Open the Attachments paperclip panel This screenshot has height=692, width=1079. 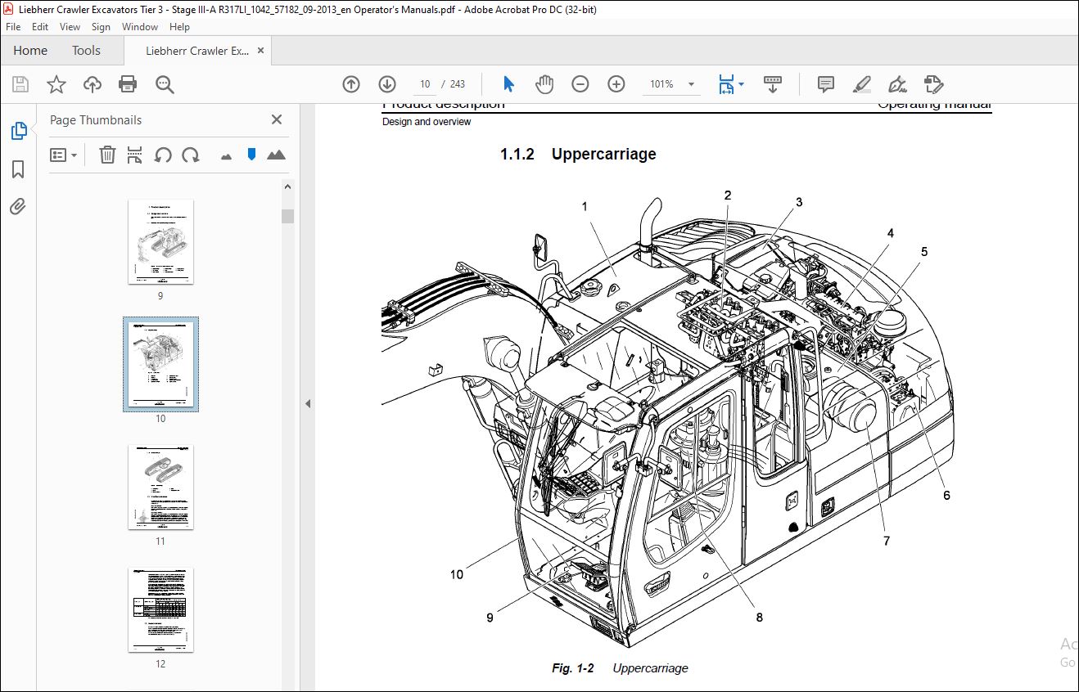18,206
